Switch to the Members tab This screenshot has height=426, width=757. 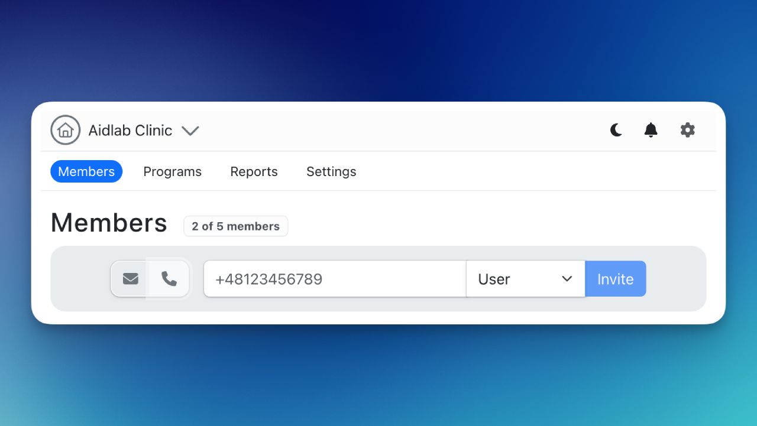(x=86, y=171)
